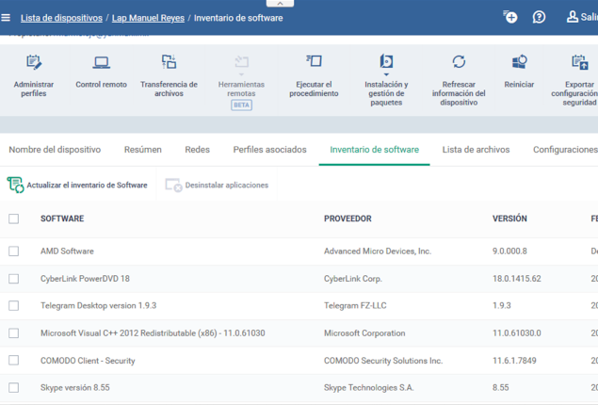
Task: Click the Salir logout text
Action: pos(589,17)
